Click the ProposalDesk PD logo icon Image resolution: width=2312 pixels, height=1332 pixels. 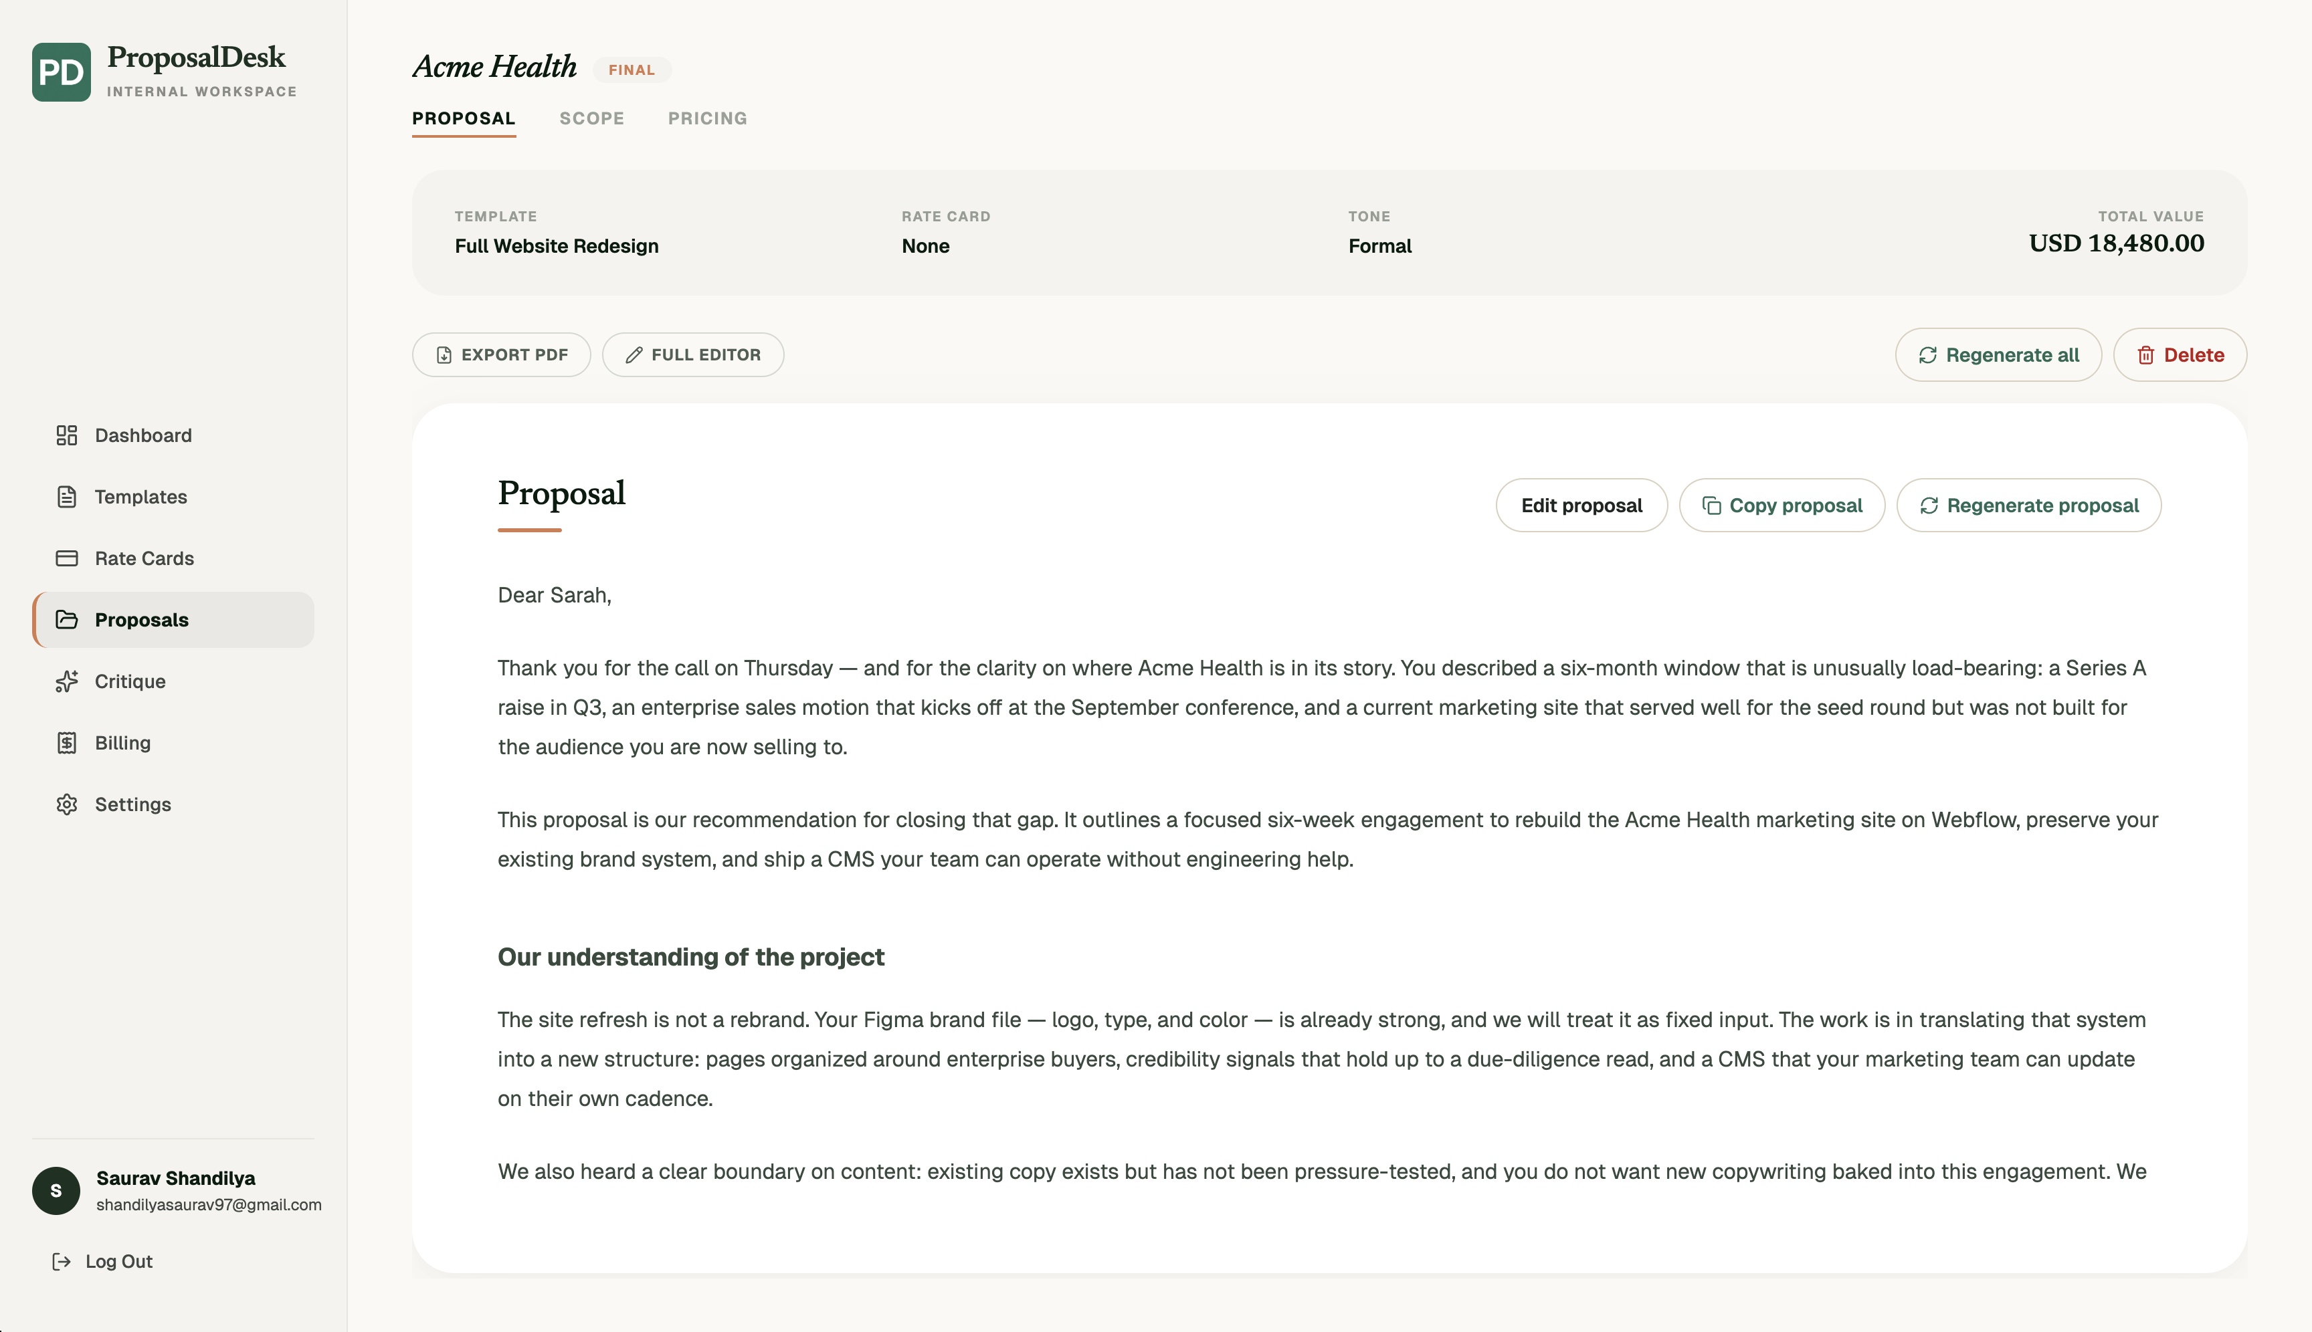coord(62,72)
